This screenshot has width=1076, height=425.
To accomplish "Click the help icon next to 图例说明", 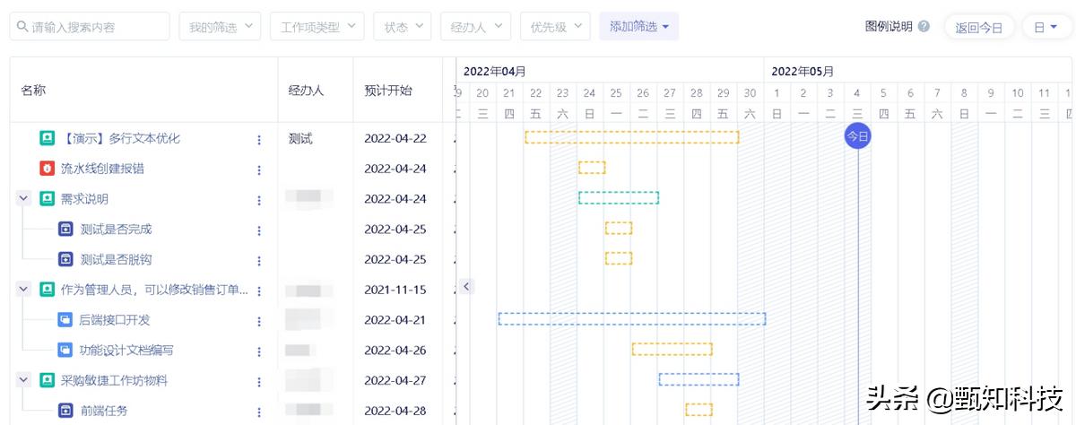I will click(x=924, y=27).
